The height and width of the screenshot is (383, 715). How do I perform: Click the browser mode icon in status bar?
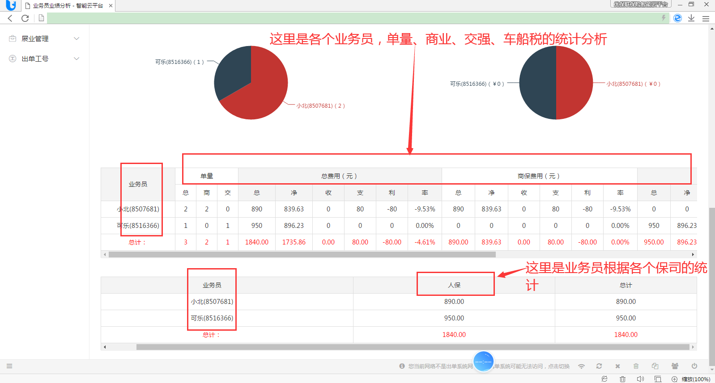point(604,379)
